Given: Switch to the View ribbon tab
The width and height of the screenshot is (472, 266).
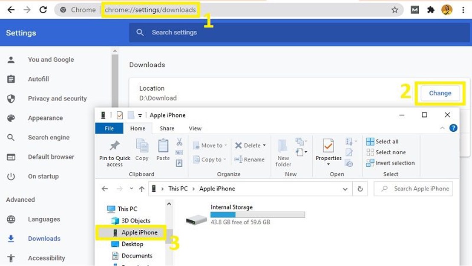Looking at the screenshot, I should (x=195, y=128).
